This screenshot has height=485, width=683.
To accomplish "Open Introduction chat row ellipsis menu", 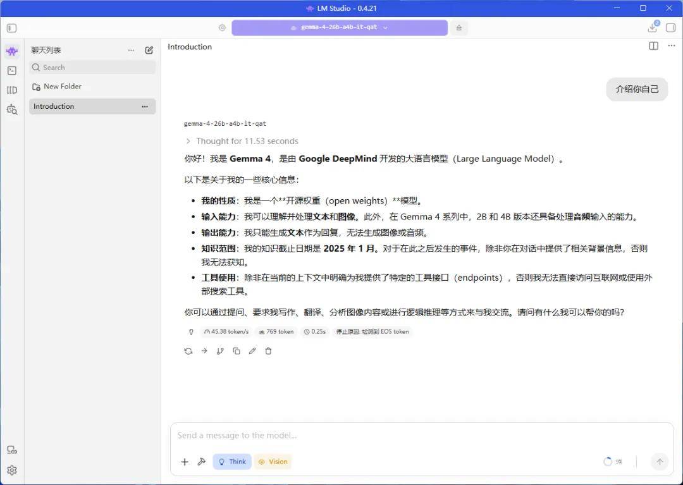I will tap(145, 106).
